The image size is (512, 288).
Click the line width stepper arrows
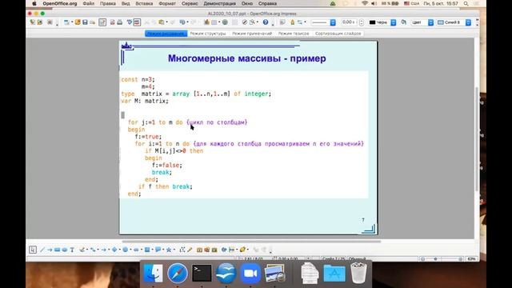pyautogui.click(x=361, y=22)
